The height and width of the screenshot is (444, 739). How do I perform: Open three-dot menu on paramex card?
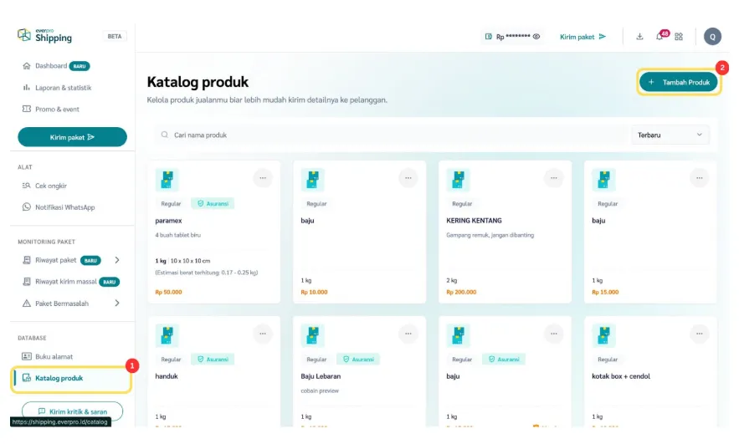pyautogui.click(x=263, y=177)
